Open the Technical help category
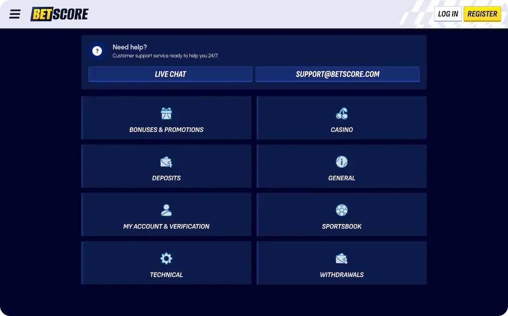This screenshot has width=508, height=316. coord(166,263)
